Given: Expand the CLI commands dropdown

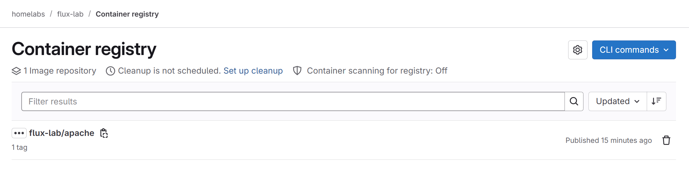Looking at the screenshot, I should coord(634,50).
